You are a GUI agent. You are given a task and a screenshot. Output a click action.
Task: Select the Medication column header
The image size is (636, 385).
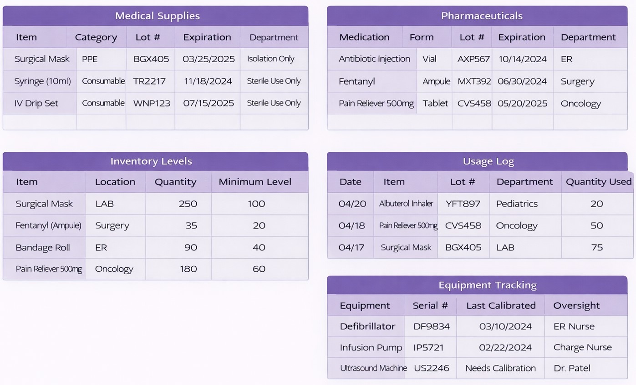(x=364, y=37)
